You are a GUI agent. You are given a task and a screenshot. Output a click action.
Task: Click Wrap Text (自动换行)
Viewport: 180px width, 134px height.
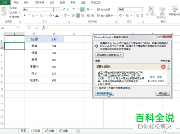(104, 9)
